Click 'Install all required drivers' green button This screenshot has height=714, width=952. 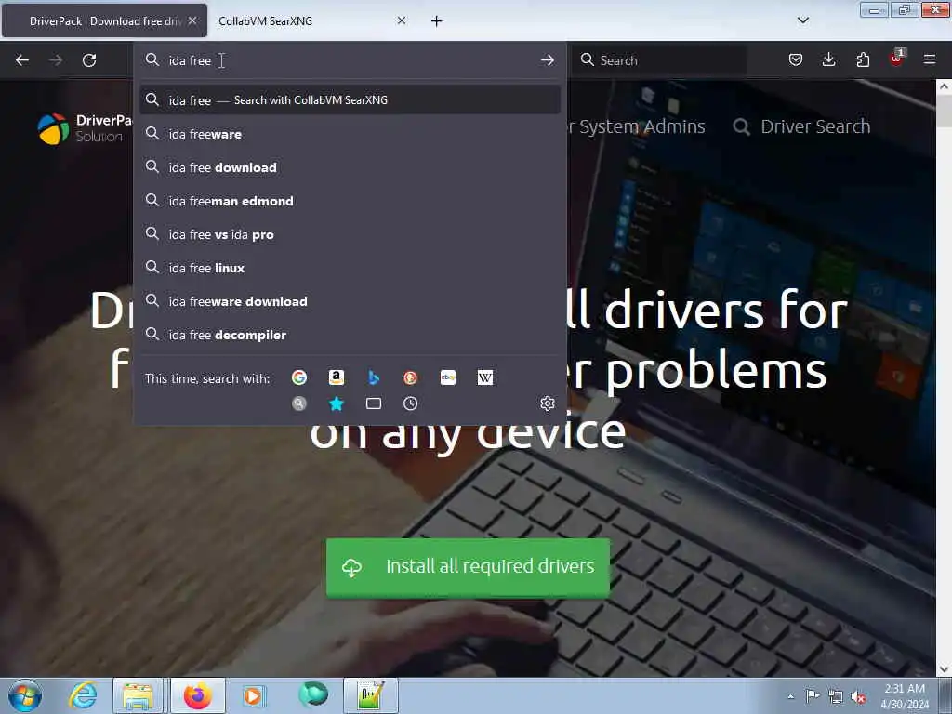point(468,567)
